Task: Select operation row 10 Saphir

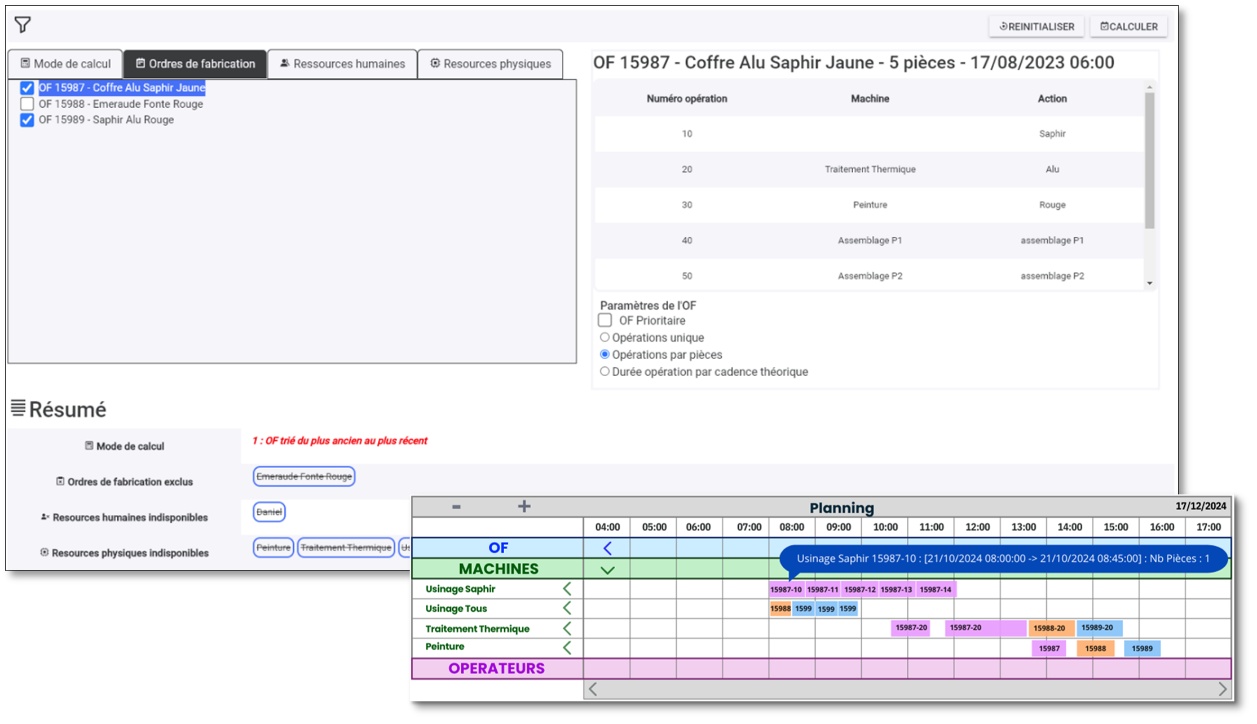Action: 869,134
